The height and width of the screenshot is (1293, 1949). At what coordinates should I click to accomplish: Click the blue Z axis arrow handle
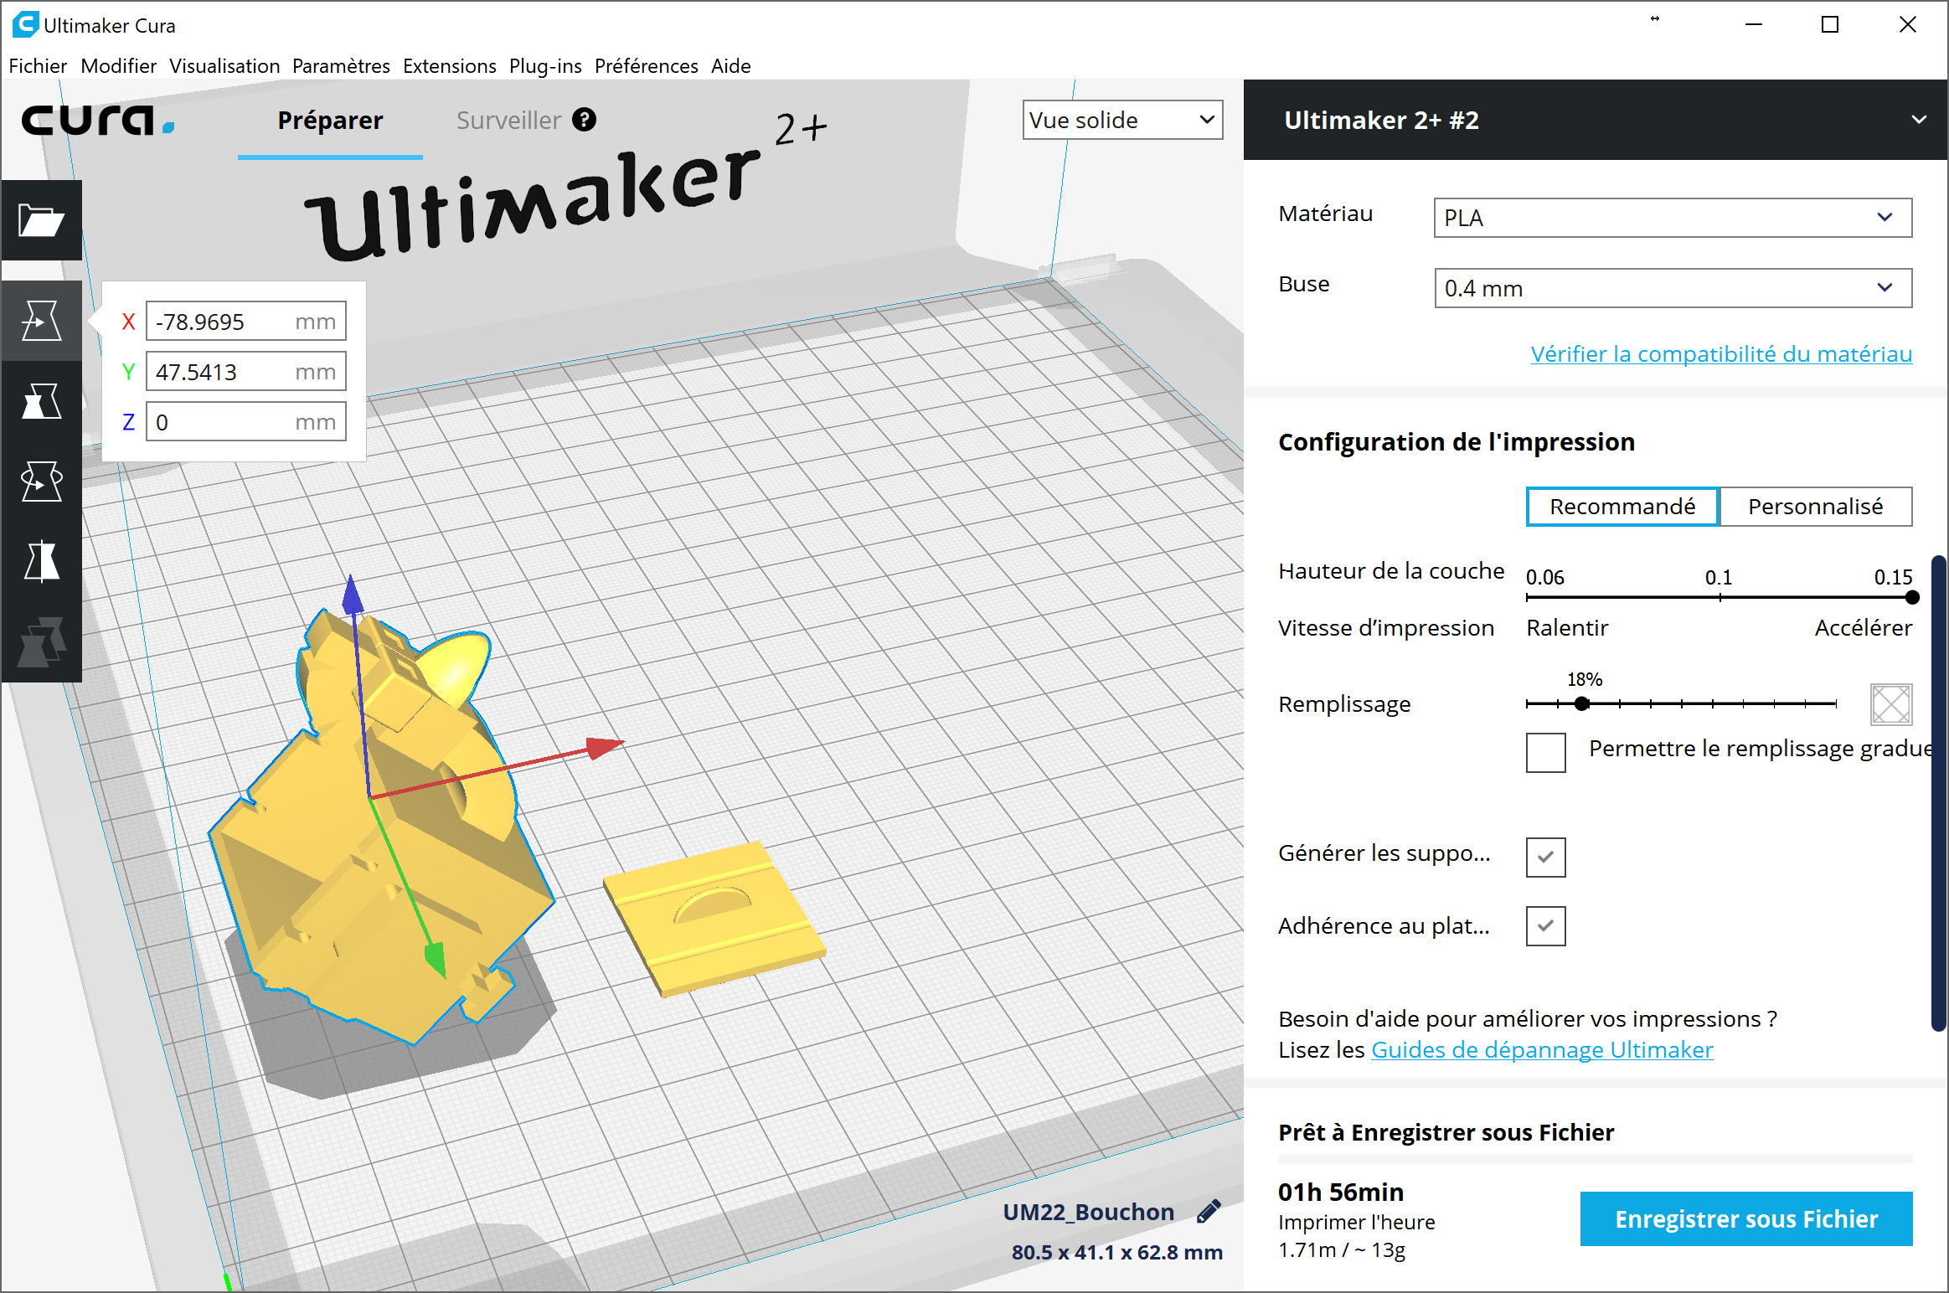coord(353,594)
